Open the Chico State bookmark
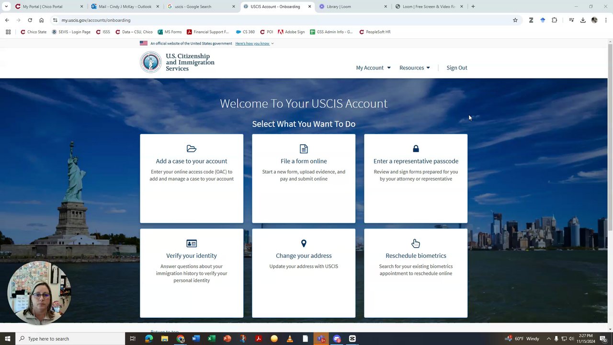 click(34, 32)
